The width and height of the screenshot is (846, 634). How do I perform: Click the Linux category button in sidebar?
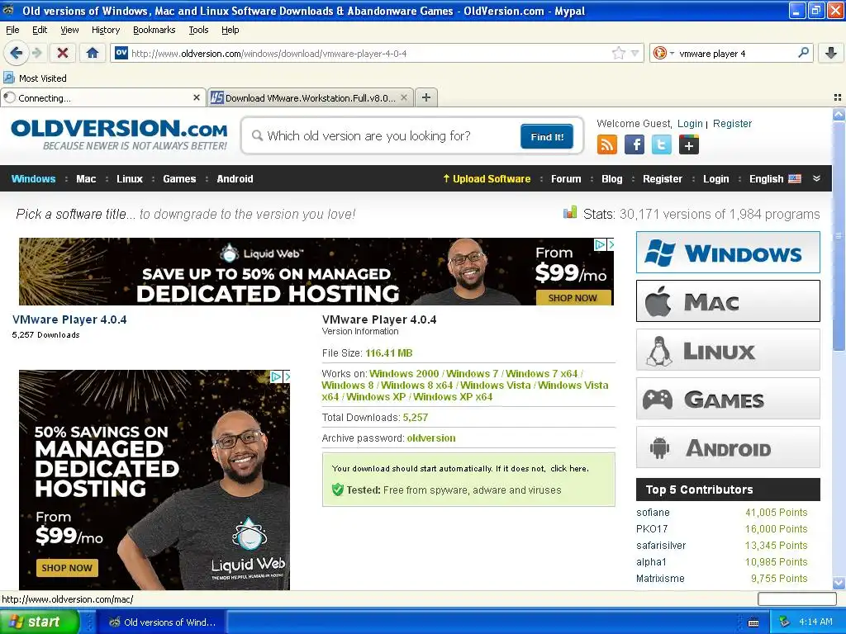coord(728,350)
